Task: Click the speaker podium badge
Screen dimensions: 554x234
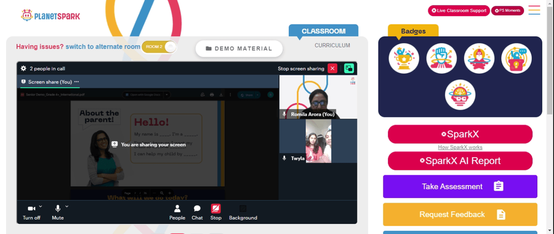Action: tap(516, 59)
